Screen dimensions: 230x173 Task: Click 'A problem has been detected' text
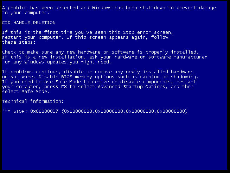click(40, 8)
